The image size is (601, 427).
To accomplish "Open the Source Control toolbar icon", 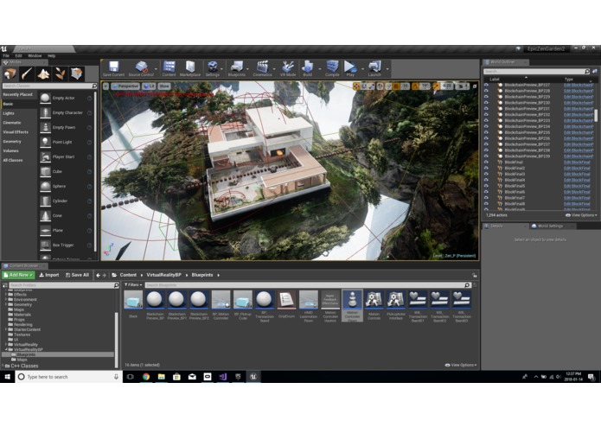I will 141,68.
